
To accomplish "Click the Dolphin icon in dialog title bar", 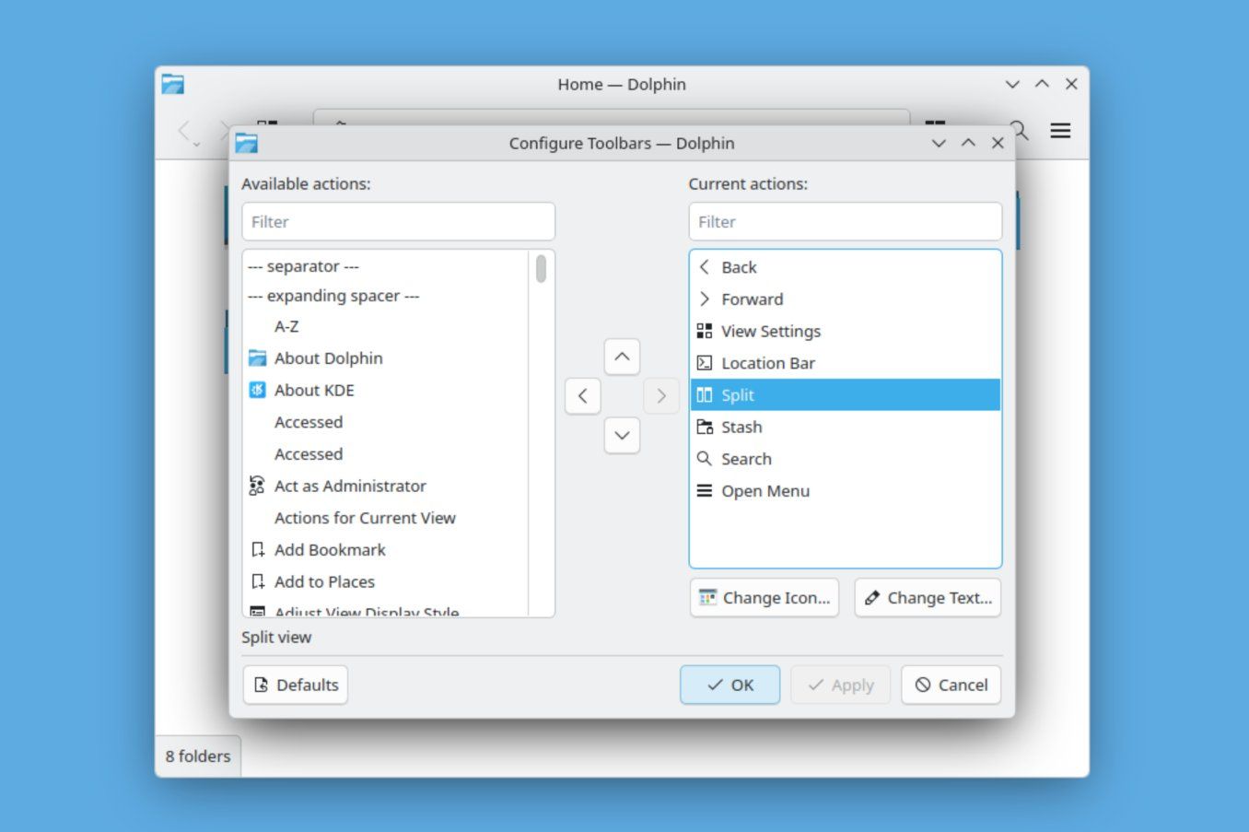I will pos(246,143).
